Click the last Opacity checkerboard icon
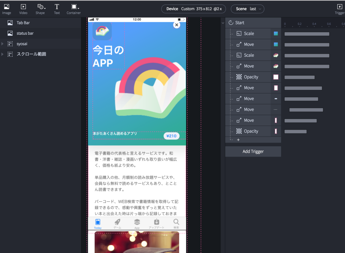Screen dimensions: 345x253 (239, 131)
